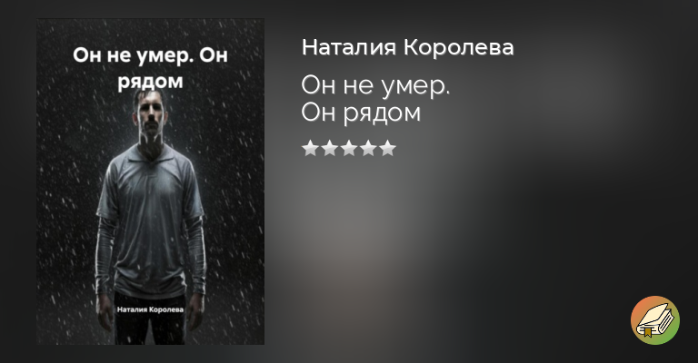Viewport: 698px width, 363px height.
Task: Click small author name on the cover
Action: click(150, 309)
